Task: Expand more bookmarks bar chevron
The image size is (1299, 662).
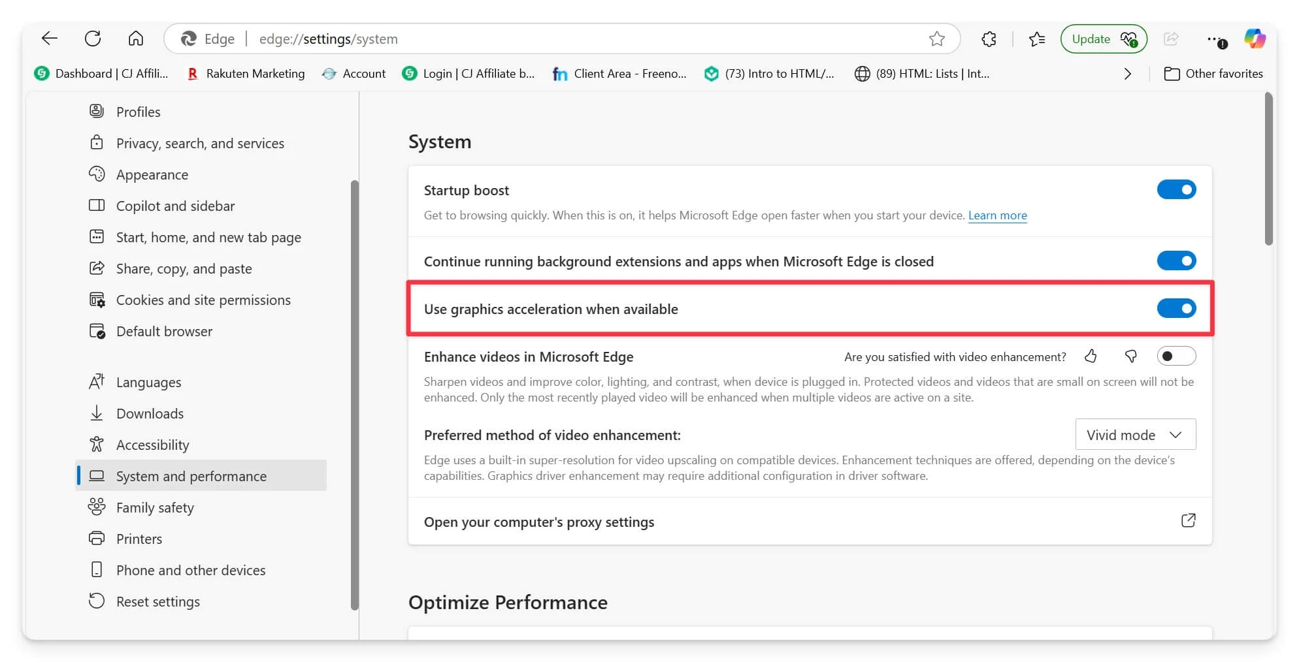Action: click(x=1127, y=74)
